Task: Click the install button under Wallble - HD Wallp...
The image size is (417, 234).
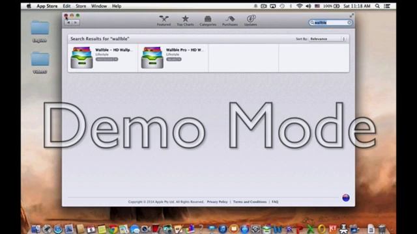Action: click(x=107, y=59)
